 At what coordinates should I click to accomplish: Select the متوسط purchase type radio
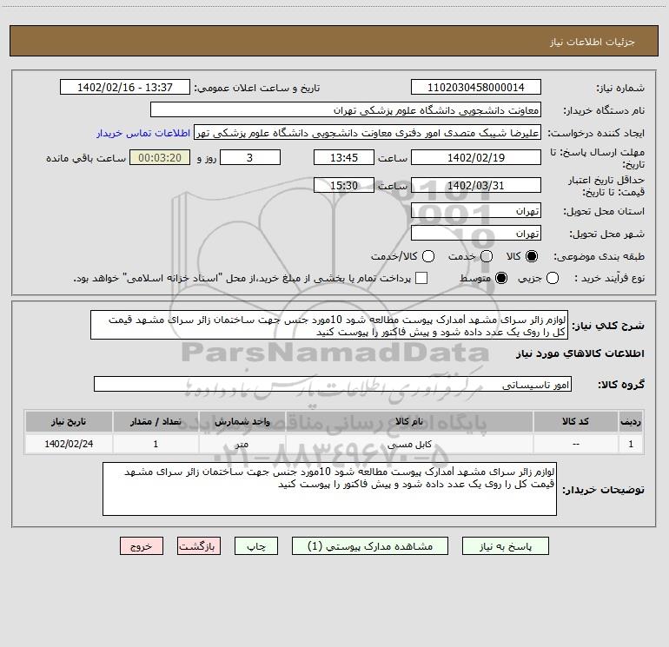pyautogui.click(x=501, y=278)
